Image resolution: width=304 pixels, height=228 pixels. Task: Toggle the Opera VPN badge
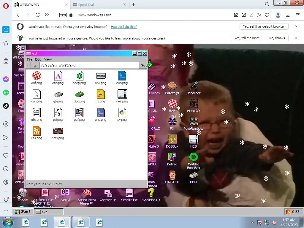[x=63, y=15]
